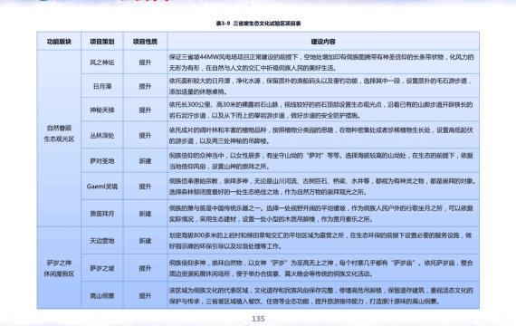Click the 箫笛拜月 description about 中国传统乐器
Screen dimensions: 516x326
tap(323, 214)
